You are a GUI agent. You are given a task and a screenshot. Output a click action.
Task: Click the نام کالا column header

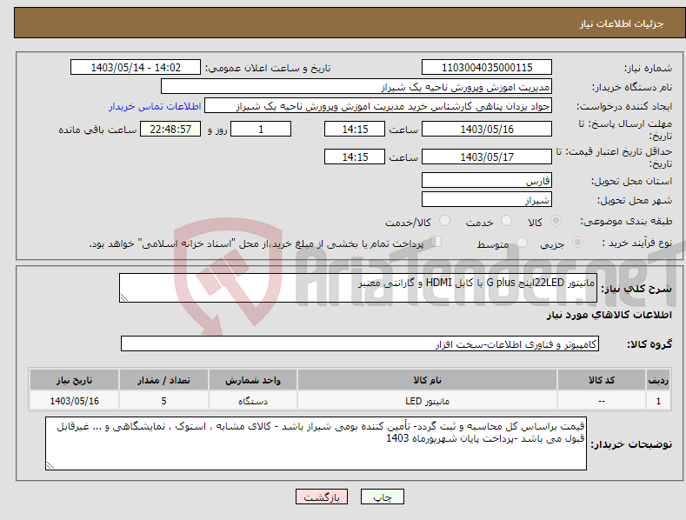[427, 380]
